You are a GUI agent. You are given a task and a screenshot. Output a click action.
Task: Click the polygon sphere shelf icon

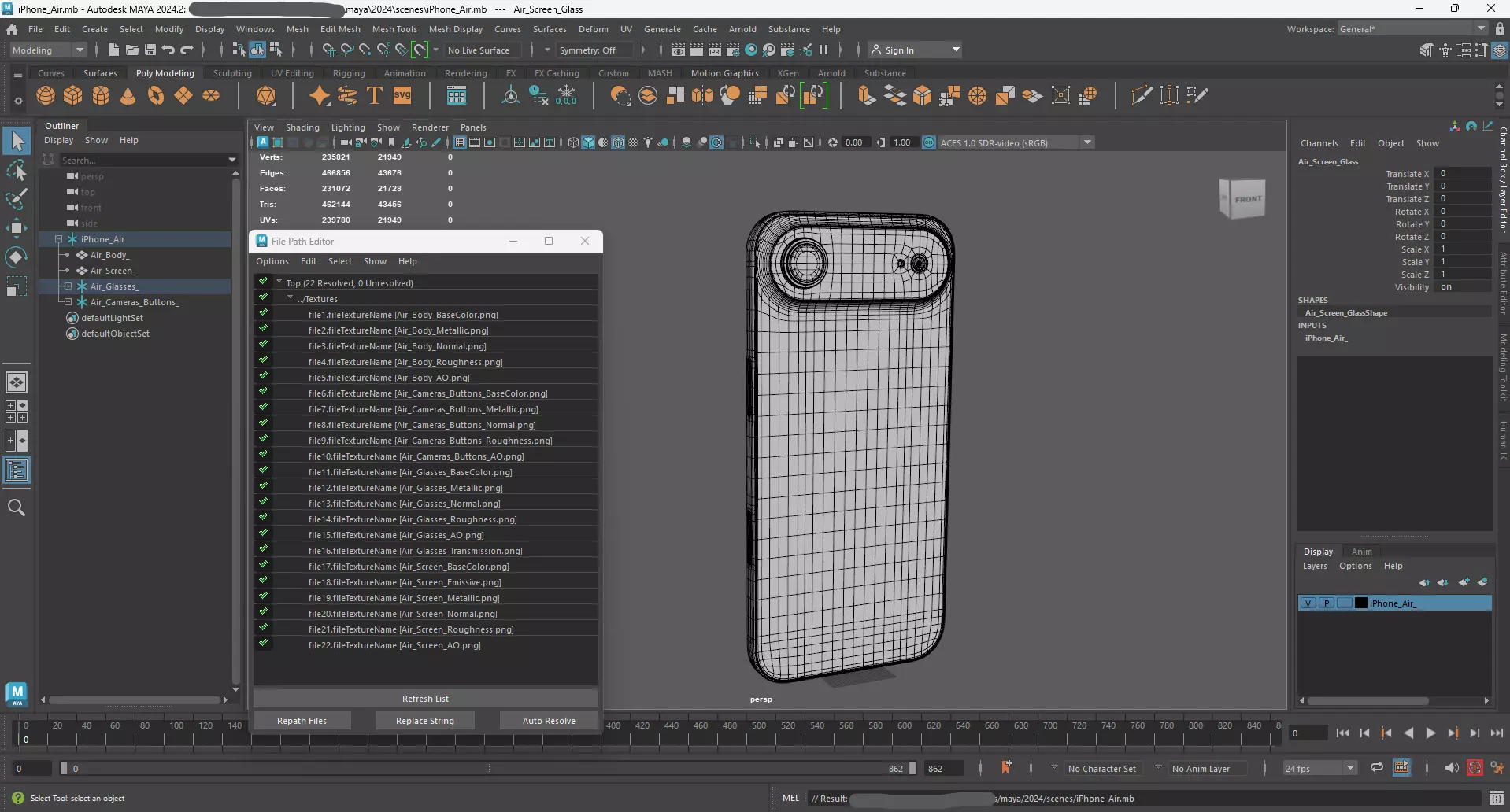46,96
